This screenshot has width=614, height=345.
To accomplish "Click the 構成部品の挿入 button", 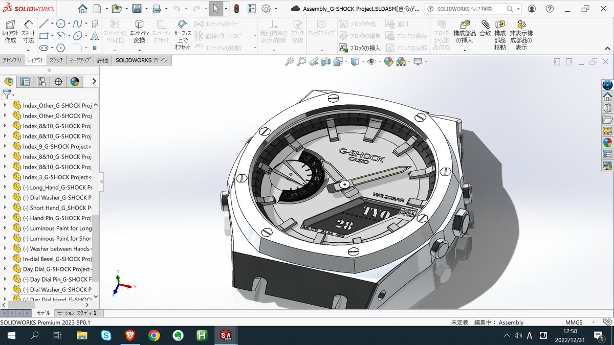I will tap(465, 32).
